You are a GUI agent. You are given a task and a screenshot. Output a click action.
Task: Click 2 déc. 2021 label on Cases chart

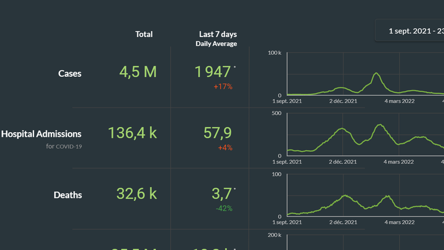(343, 101)
